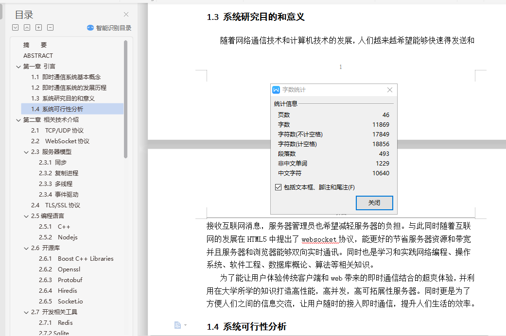Open 2.4 TLS/SSL 协议 entry
The image size is (506, 336).
tap(55, 205)
